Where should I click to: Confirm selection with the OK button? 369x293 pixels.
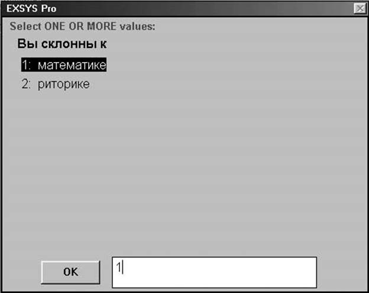[x=70, y=272]
